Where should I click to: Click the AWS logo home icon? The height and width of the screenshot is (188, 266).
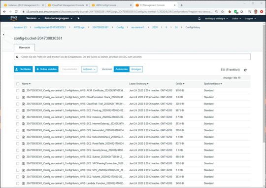click(x=14, y=18)
